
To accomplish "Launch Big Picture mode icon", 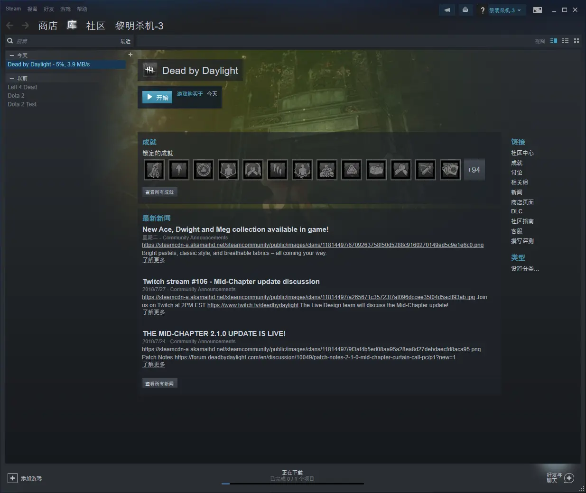I will coord(538,10).
